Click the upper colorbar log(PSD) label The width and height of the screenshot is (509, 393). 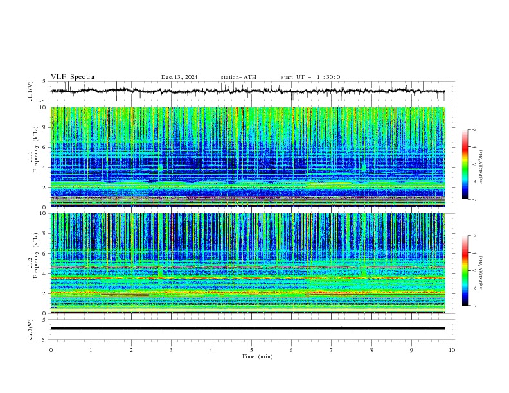pyautogui.click(x=482, y=168)
